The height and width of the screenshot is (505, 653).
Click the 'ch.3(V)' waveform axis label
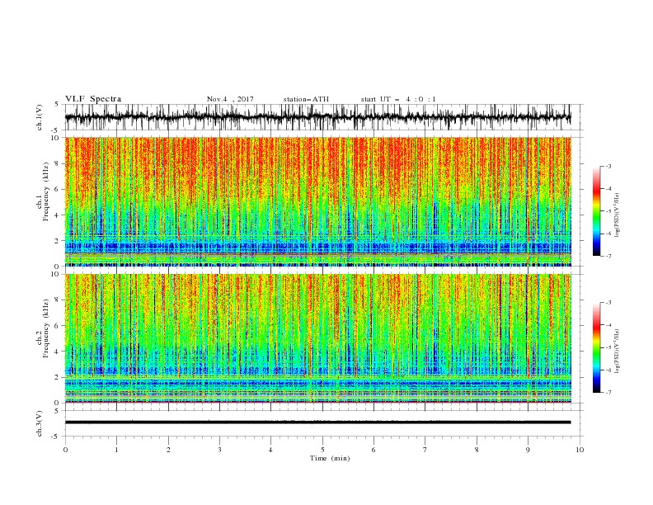40,423
